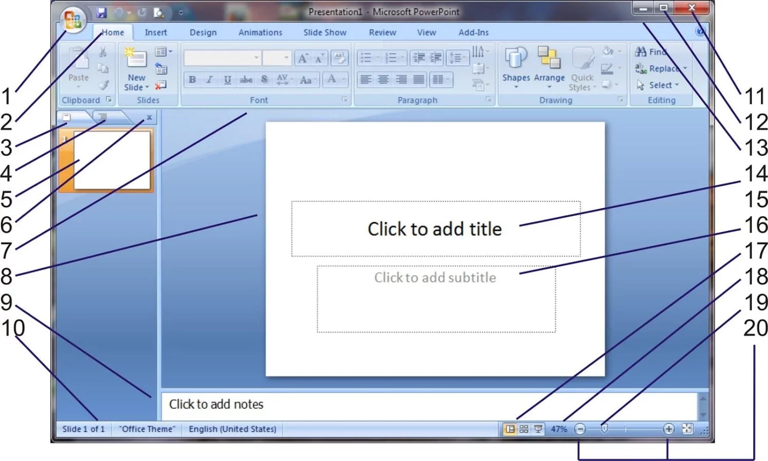Toggle Text Shadow formatting

[264, 79]
